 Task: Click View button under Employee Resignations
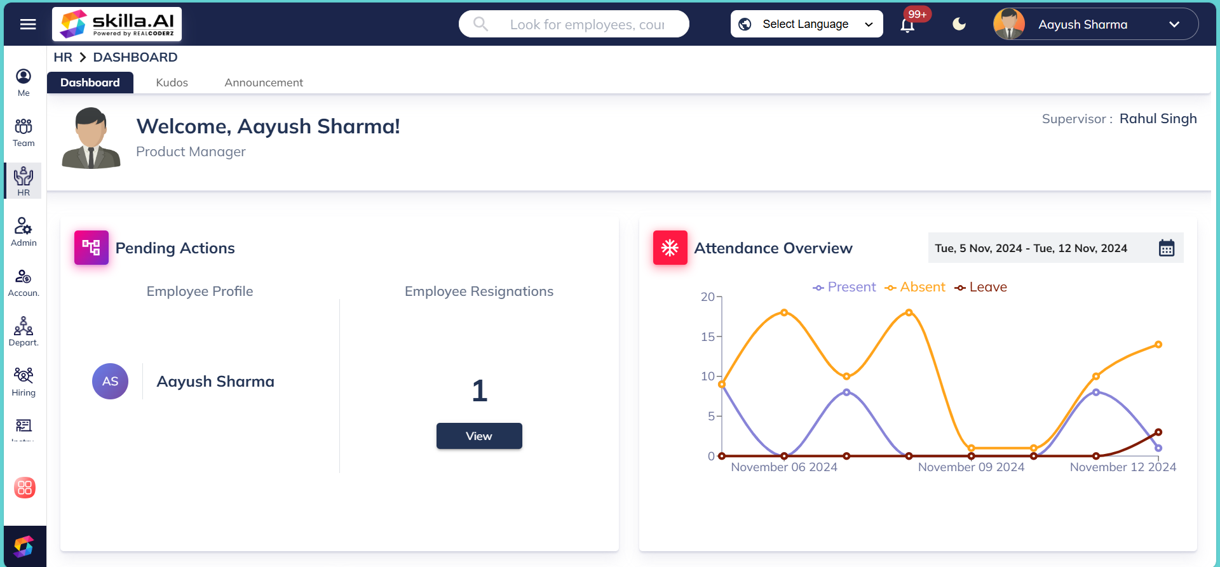[x=479, y=436]
